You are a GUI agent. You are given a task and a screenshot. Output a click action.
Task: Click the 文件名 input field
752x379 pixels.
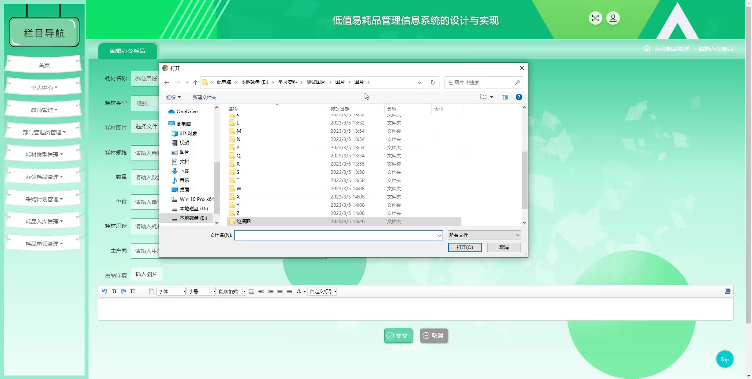[x=338, y=235]
